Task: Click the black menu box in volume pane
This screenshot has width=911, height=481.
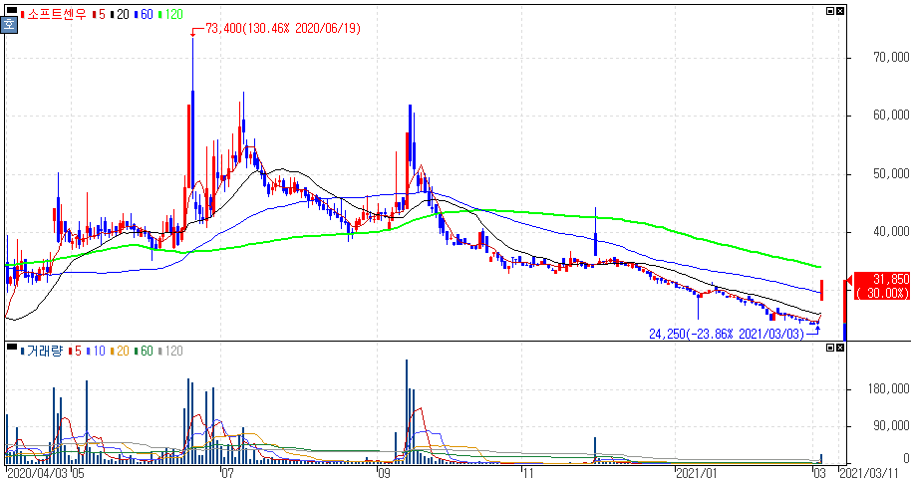Action: [12, 347]
